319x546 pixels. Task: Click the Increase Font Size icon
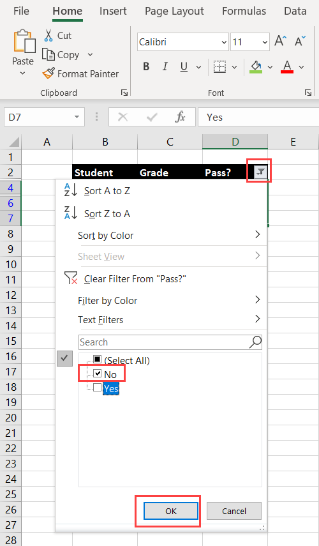[x=280, y=41]
